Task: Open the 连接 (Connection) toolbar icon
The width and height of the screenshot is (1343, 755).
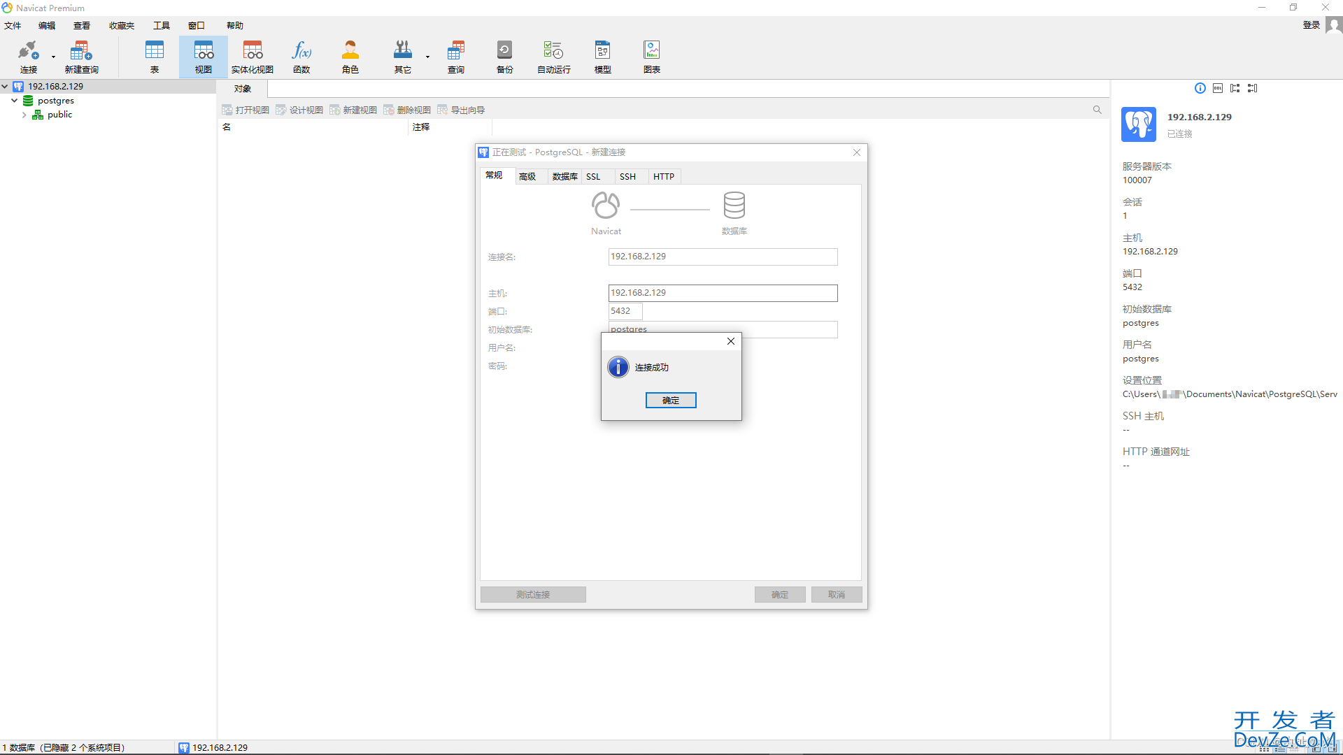Action: pos(28,57)
